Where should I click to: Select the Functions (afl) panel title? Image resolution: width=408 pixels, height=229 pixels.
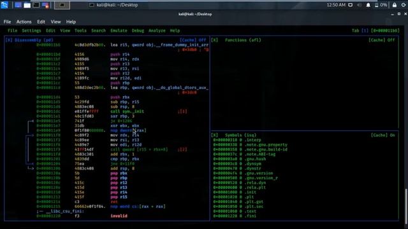(243, 40)
